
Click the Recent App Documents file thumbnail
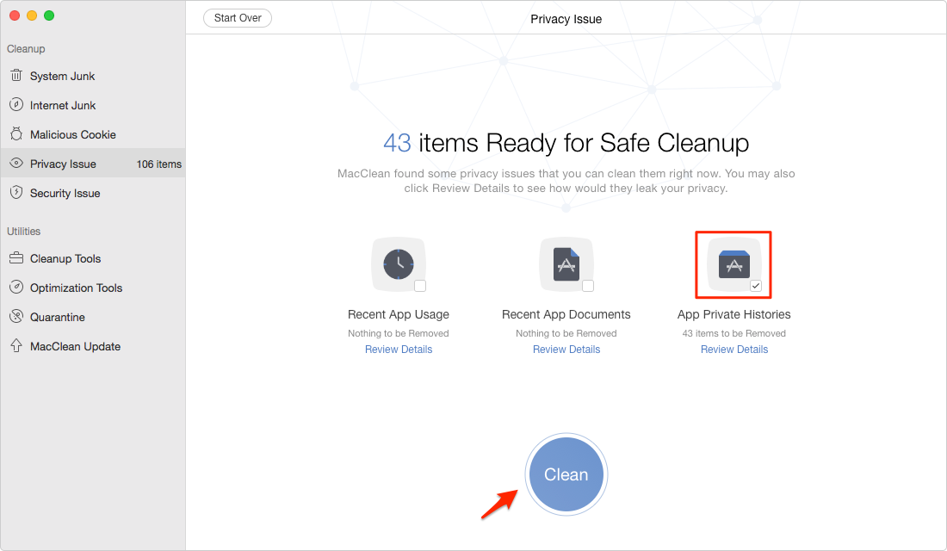tap(566, 263)
